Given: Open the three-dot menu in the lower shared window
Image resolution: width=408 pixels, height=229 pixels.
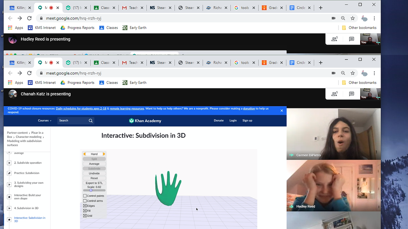Looking at the screenshot, I should pyautogui.click(x=374, y=73).
